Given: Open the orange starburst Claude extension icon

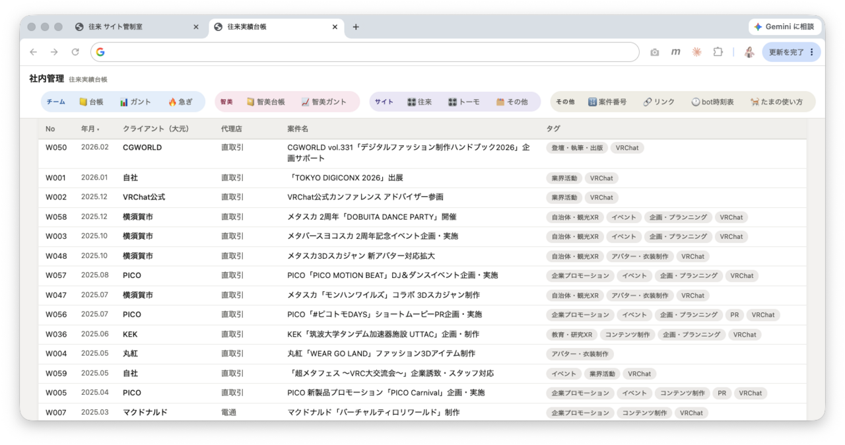Looking at the screenshot, I should (696, 52).
